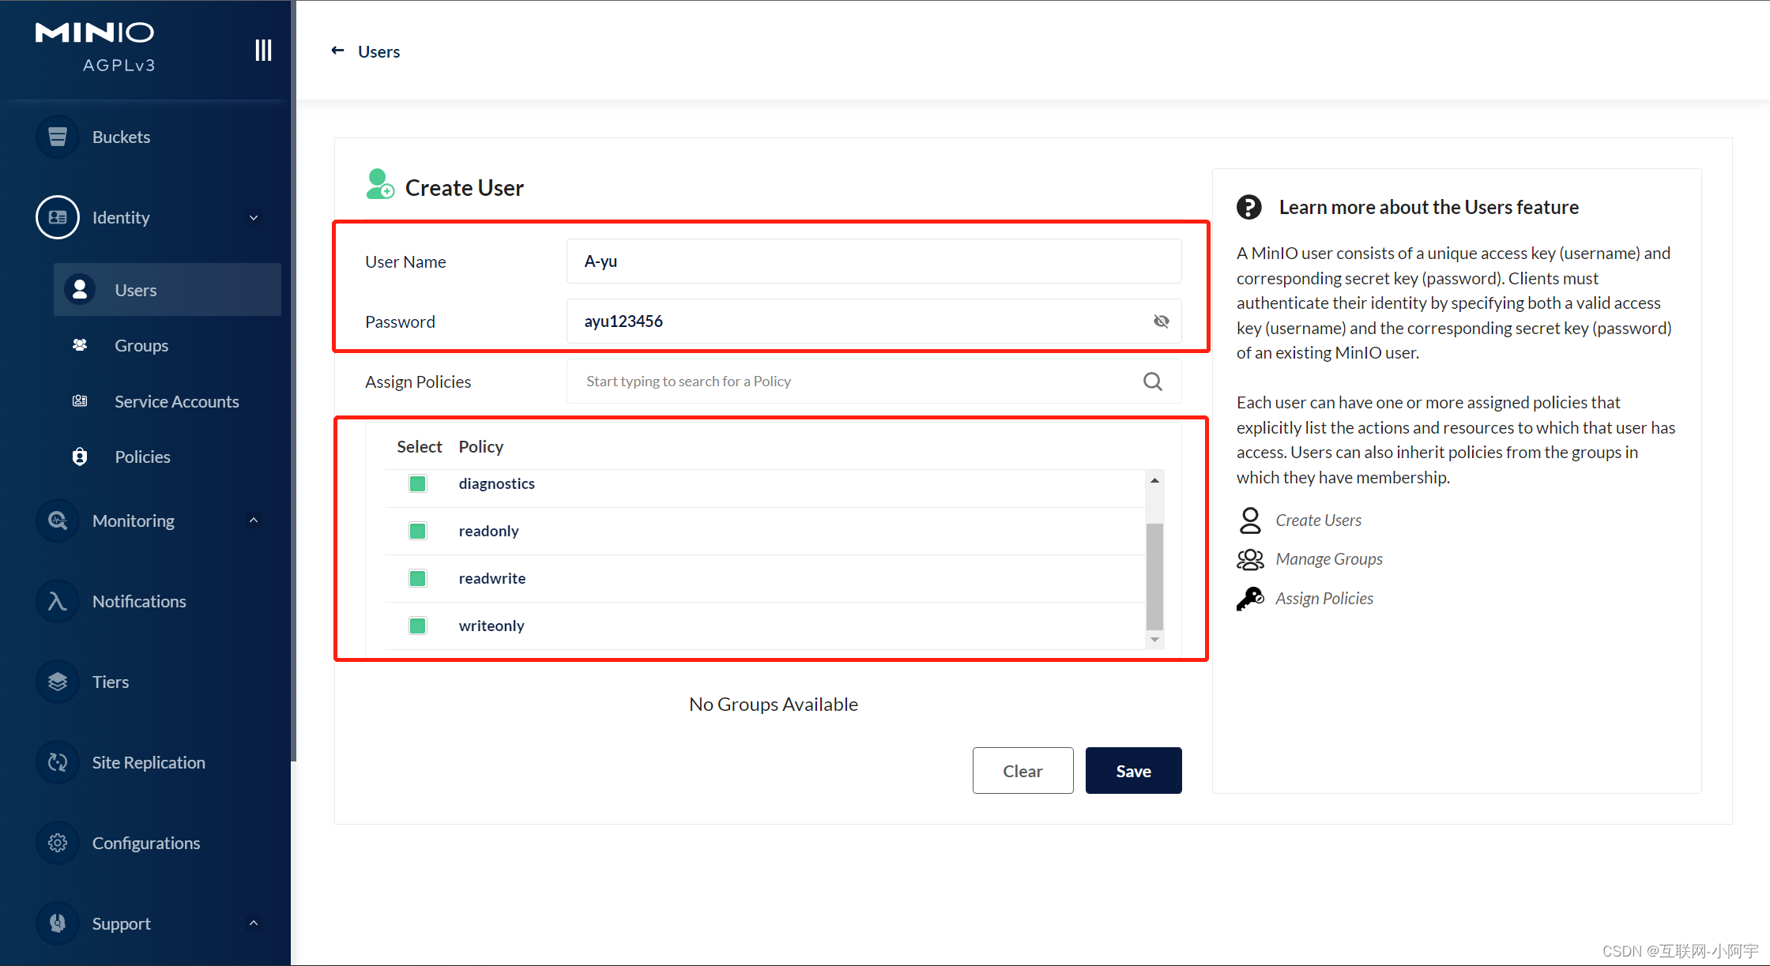Click the Notifications lambda icon
This screenshot has width=1770, height=966.
point(58,601)
